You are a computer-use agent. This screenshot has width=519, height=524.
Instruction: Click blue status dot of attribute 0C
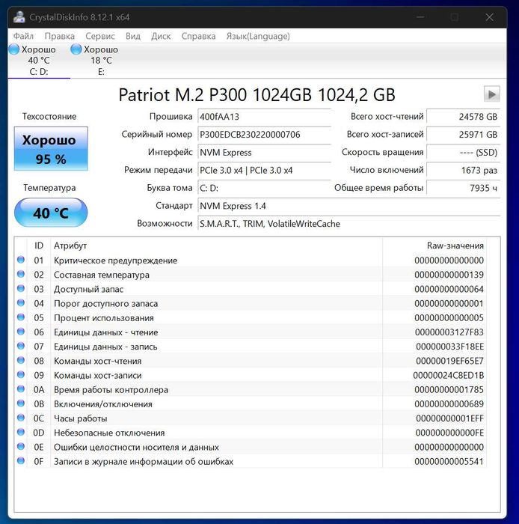[21, 418]
